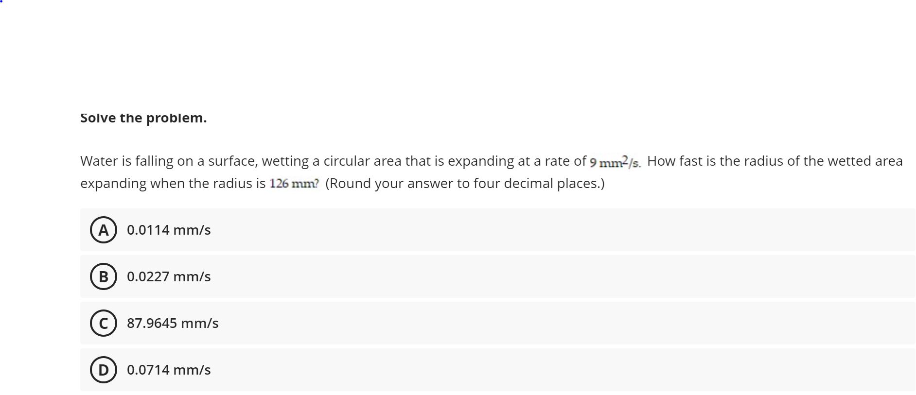Click the heading Solve the problem
The image size is (916, 395).
143,118
